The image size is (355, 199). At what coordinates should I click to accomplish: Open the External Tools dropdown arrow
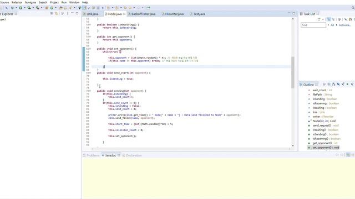pos(42,8)
